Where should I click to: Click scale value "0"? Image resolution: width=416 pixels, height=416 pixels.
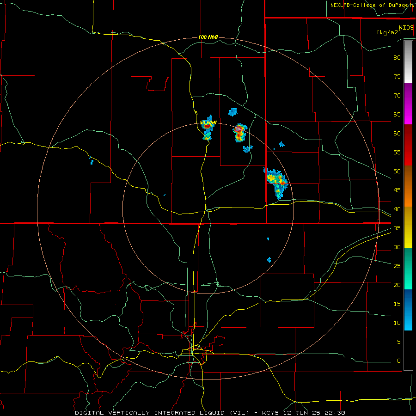399,361
